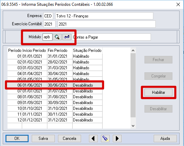Screen dimensions: 184x146
Task: Click the Exercício Contábil code field 2021
Action: click(x=49, y=24)
